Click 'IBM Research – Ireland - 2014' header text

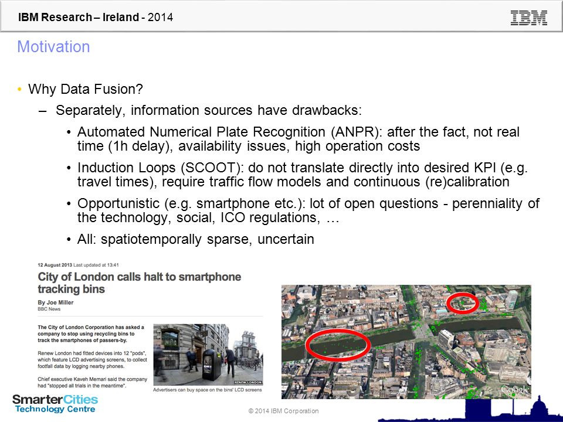96,17
